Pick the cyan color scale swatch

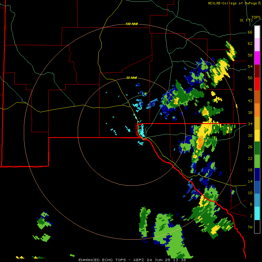tap(257, 213)
